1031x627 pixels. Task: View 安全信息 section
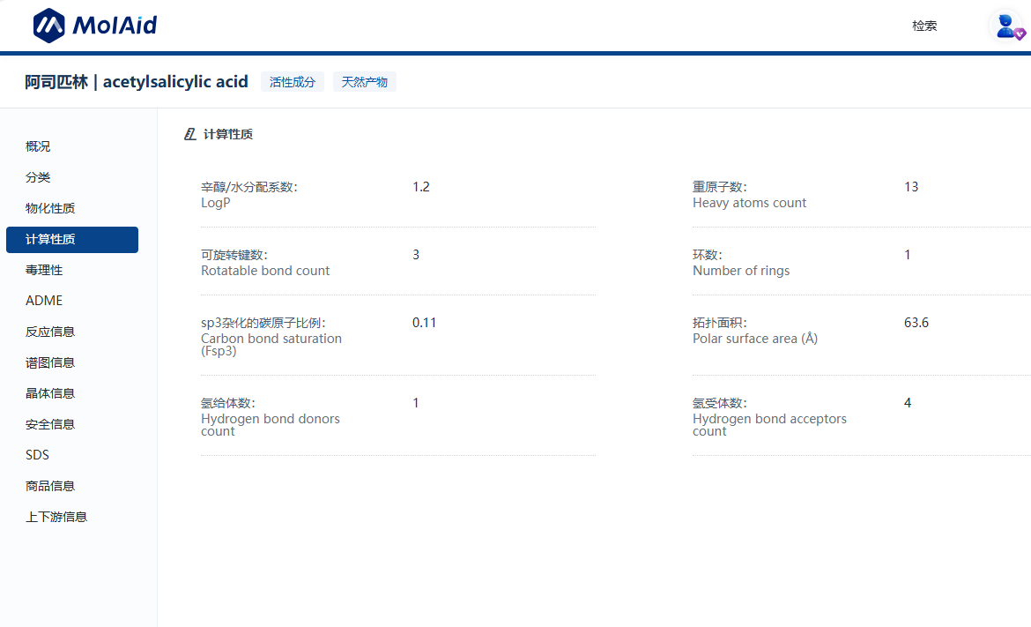50,424
